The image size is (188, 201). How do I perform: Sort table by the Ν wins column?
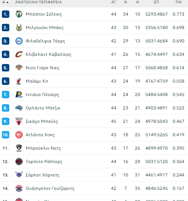click(x=126, y=2)
